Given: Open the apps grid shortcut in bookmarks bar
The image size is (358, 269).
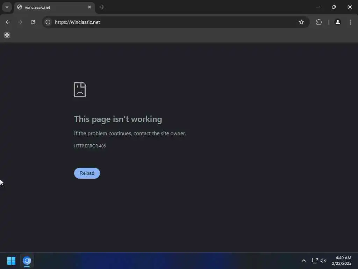Looking at the screenshot, I should click(x=7, y=35).
